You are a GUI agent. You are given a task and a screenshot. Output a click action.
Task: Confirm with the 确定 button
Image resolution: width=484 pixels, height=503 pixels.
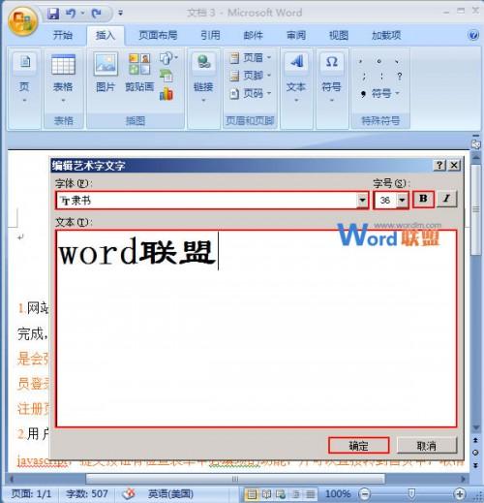click(x=359, y=446)
